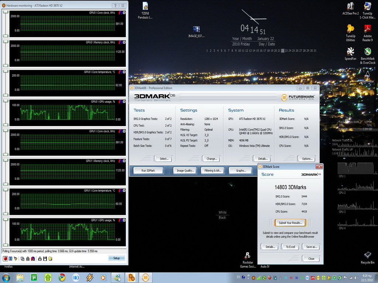Open SpeedFan desktop icon
Screen dimensions: 378x283
click(x=351, y=54)
